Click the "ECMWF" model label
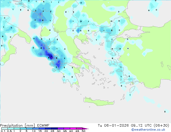 click(43, 126)
